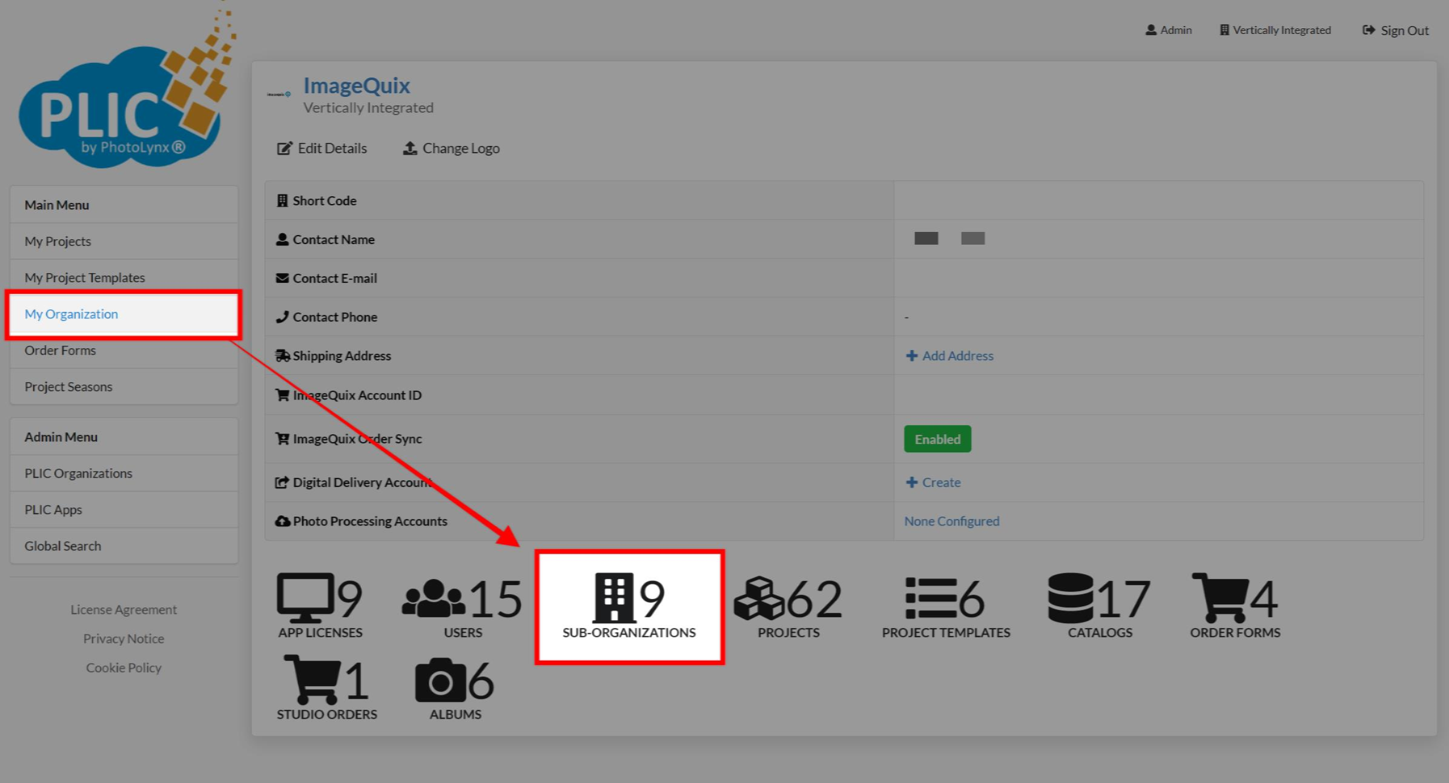The image size is (1449, 783).
Task: Click the plus icon next to Create
Action: click(x=911, y=482)
